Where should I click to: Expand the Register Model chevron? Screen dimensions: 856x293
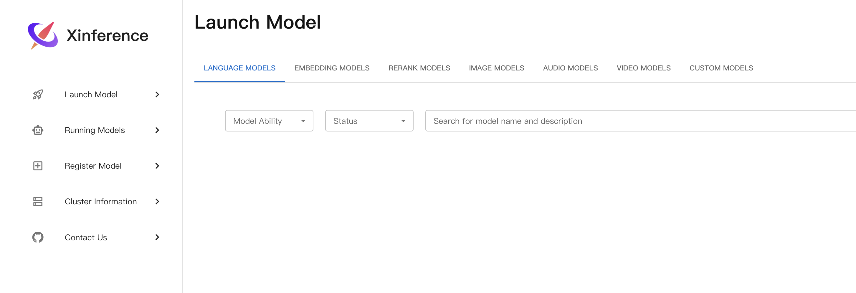click(157, 166)
